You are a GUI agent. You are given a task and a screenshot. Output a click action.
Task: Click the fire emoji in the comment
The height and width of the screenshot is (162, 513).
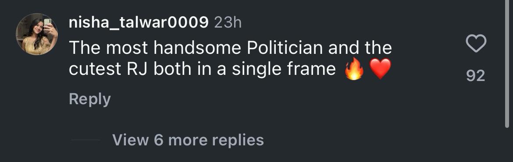click(x=354, y=69)
